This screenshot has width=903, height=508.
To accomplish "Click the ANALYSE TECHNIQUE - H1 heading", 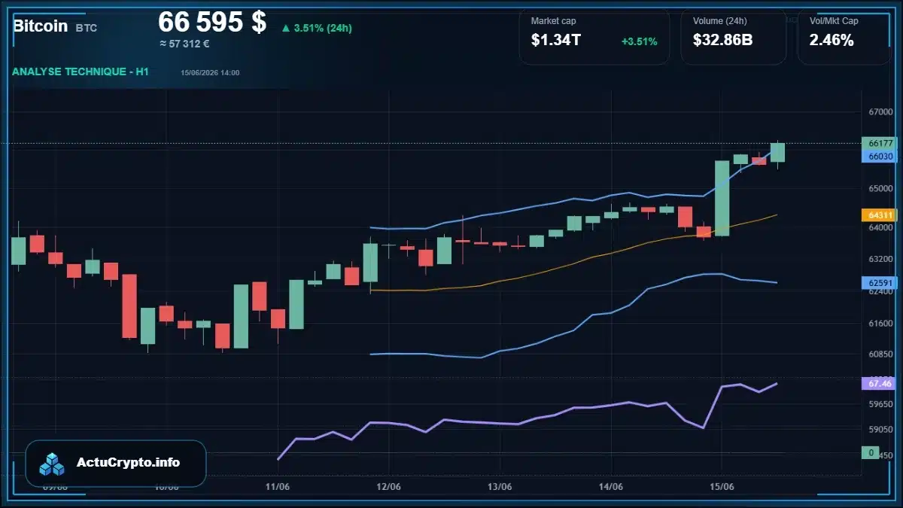I will (x=81, y=71).
